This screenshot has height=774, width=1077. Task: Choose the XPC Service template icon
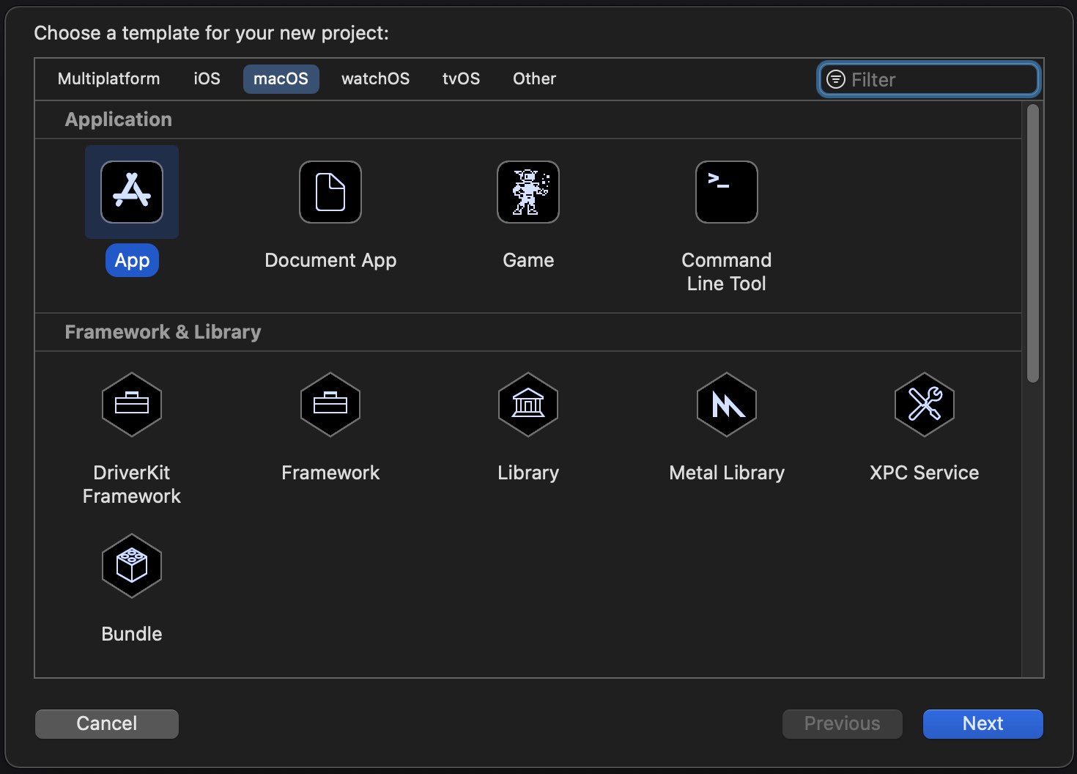coord(925,405)
